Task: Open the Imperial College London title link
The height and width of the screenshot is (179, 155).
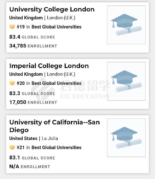Action: point(49,66)
